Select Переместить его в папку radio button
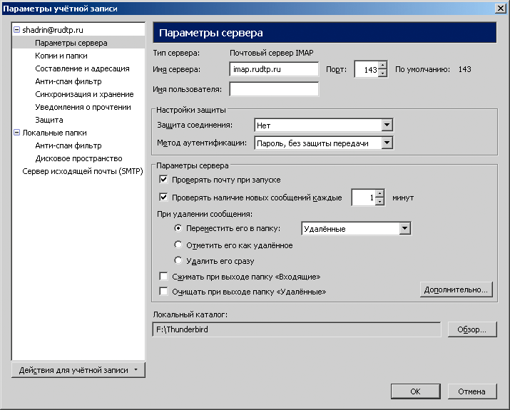This screenshot has height=410, width=510. 178,228
